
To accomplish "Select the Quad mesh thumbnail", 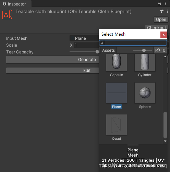I will (x=117, y=125).
